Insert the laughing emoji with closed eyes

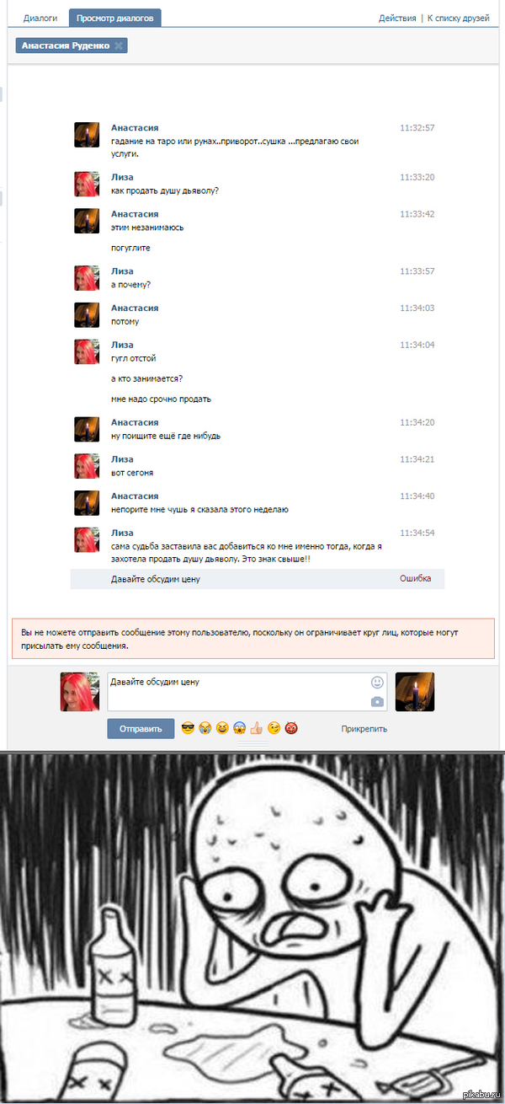(222, 728)
